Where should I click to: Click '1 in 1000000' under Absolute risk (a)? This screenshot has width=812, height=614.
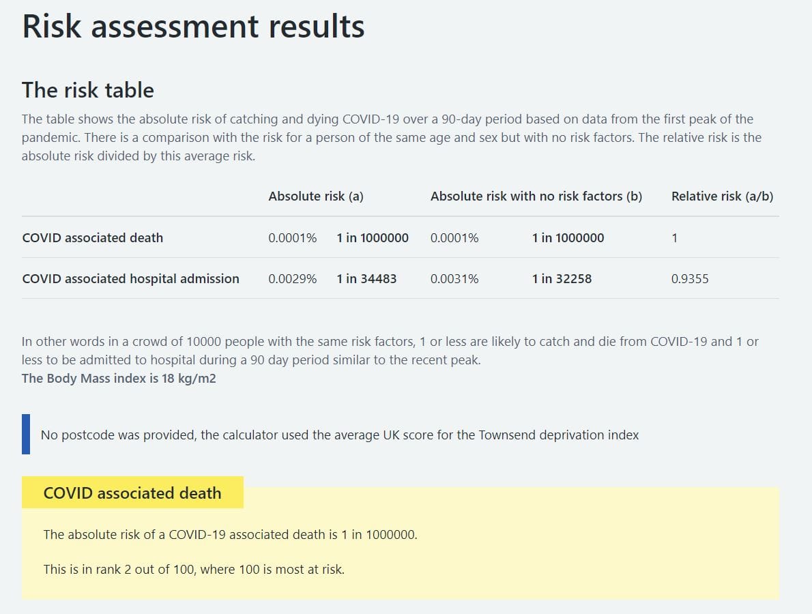373,237
